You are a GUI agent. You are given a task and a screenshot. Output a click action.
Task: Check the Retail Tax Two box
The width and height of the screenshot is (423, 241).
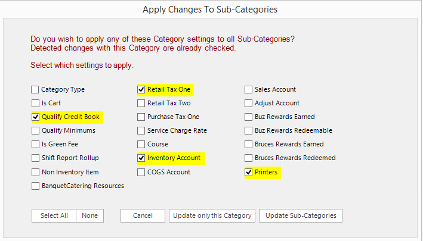pyautogui.click(x=141, y=104)
